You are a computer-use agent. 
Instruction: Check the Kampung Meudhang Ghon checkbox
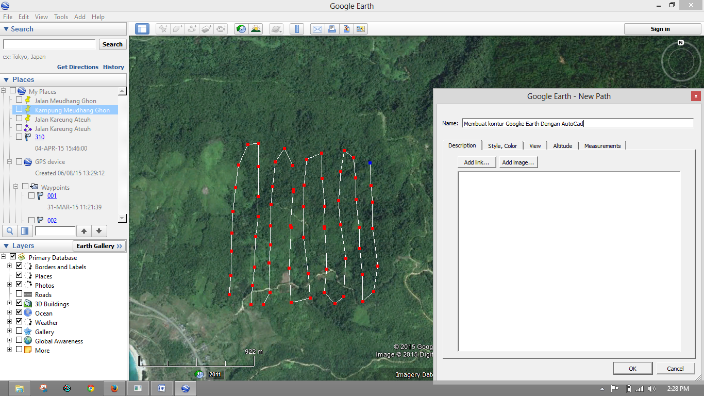pyautogui.click(x=19, y=109)
